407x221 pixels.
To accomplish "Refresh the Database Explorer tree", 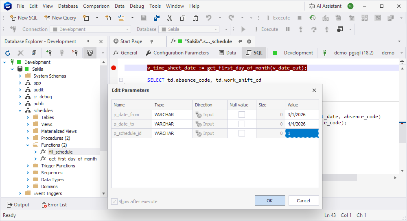I will [8, 53].
